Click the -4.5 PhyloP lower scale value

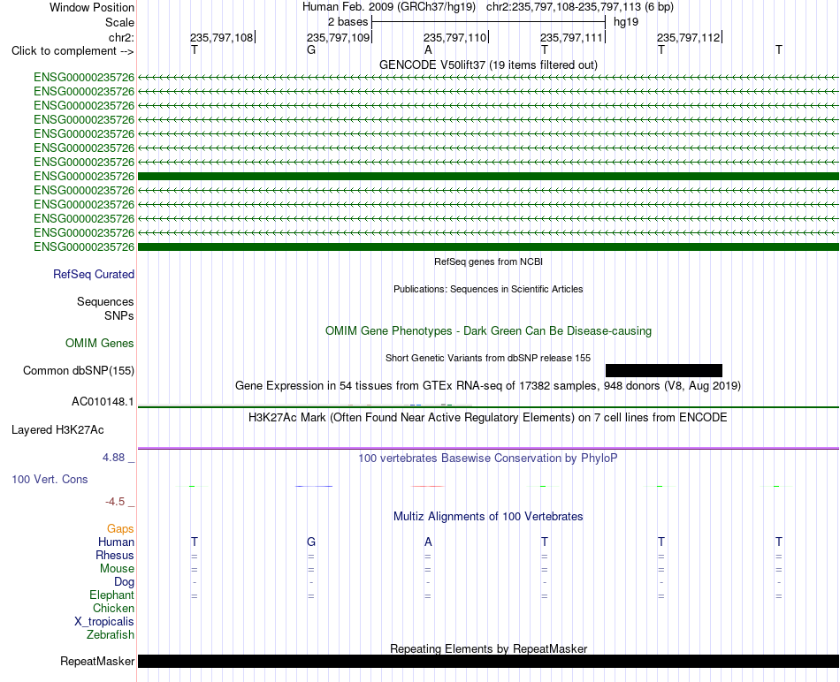(x=115, y=502)
